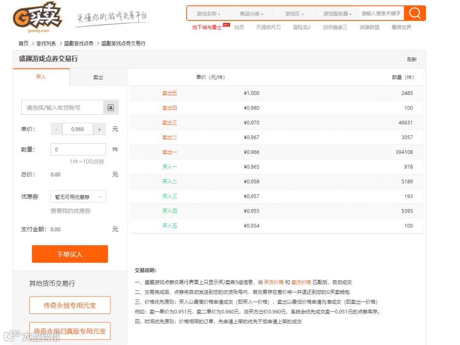Select the 买入四 order row label
Image resolution: width=460 pixels, height=345 pixels.
coord(170,211)
